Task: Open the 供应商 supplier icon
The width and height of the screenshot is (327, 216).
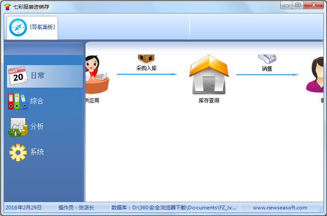Action: pos(97,75)
